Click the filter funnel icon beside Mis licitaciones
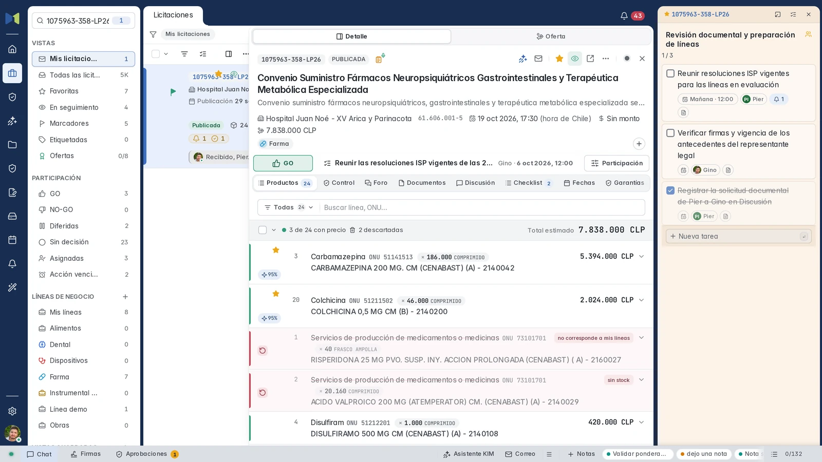 [x=153, y=34]
